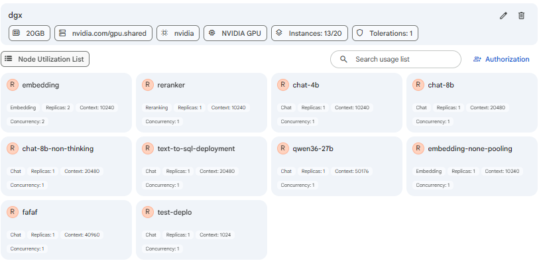Click the trash delete icon for dgx
This screenshot has width=543, height=267.
tap(521, 15)
